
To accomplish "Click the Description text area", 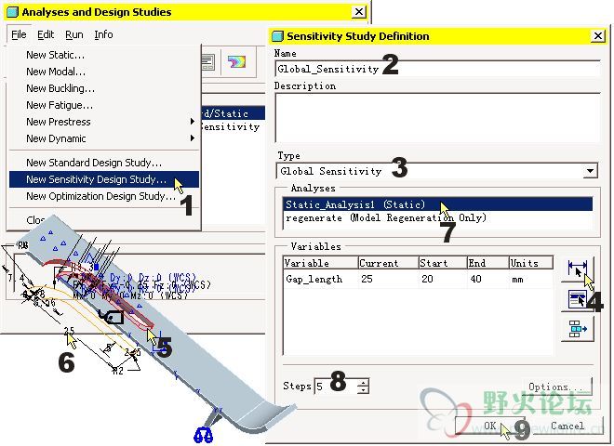I will click(438, 117).
